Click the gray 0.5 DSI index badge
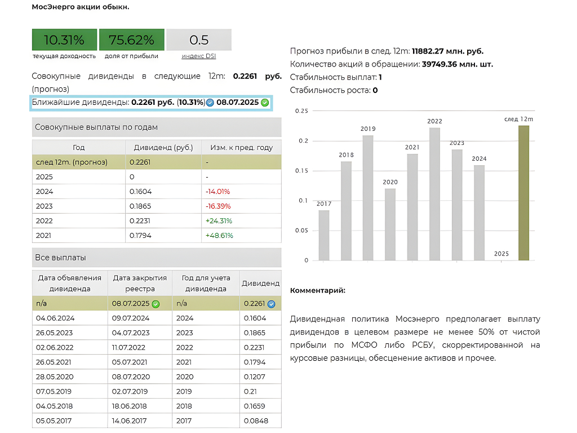This screenshot has height=433, width=577. coord(198,40)
